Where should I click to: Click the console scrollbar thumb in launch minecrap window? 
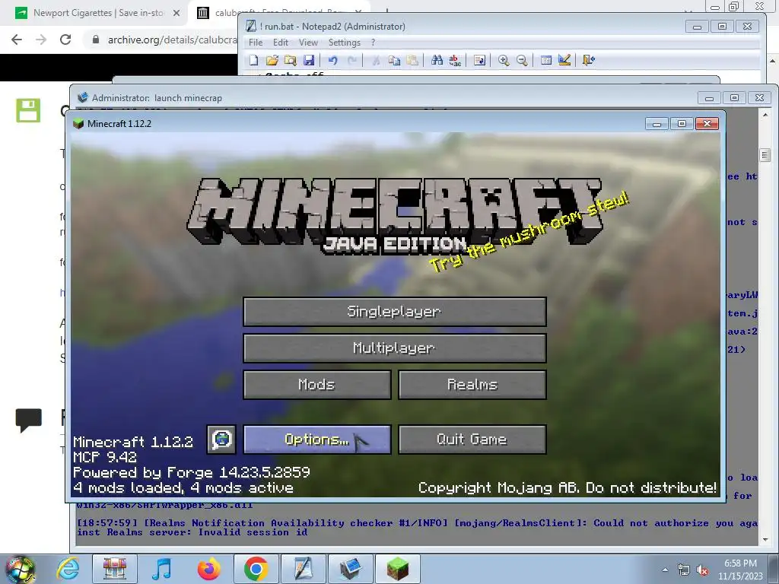[765, 155]
